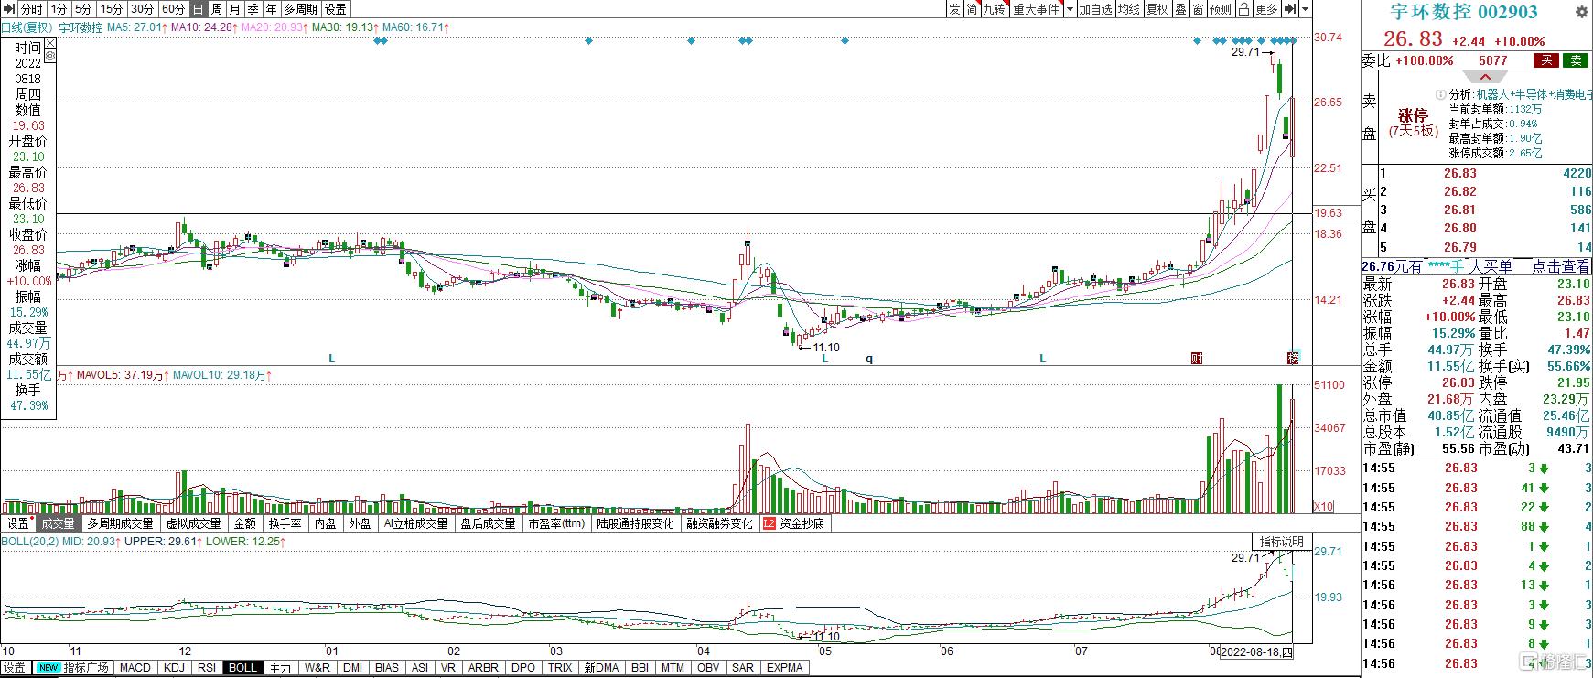Click the red 买 buy button

(x=1546, y=60)
